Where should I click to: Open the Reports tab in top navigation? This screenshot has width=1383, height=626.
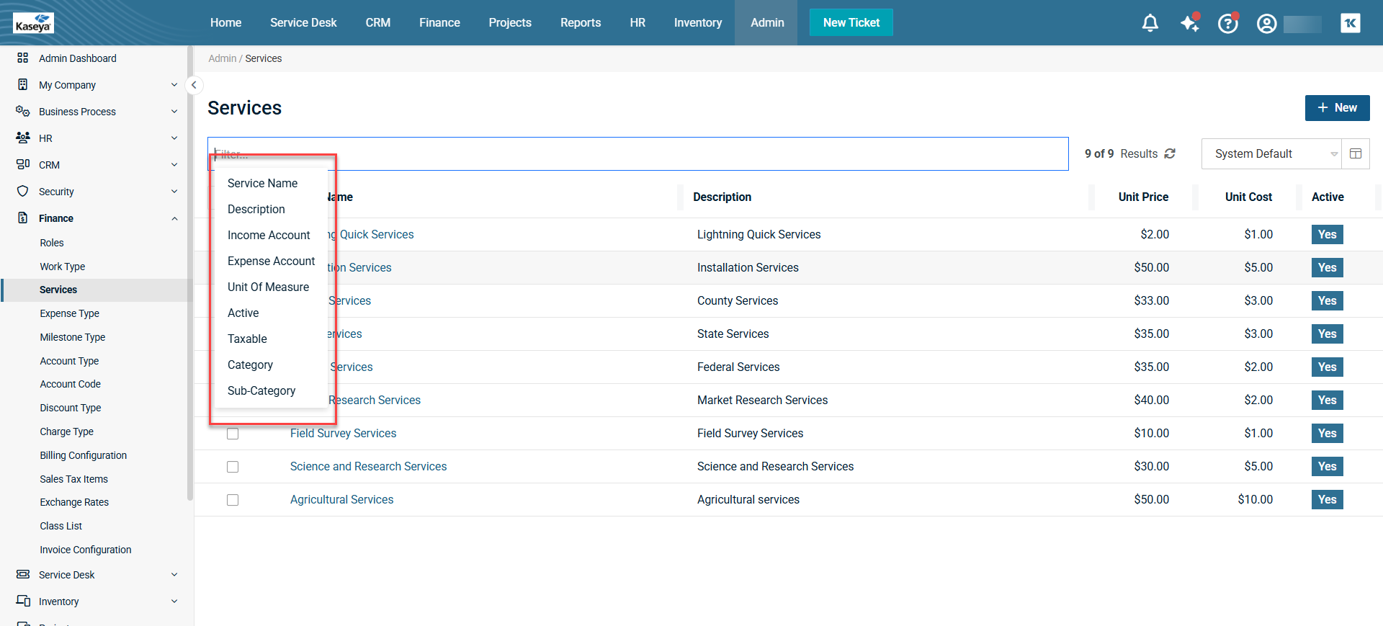[x=580, y=23]
